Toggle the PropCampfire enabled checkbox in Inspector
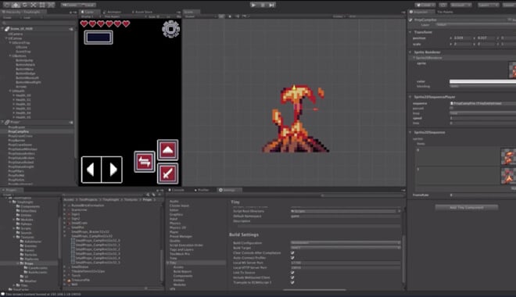 pyautogui.click(x=410, y=20)
